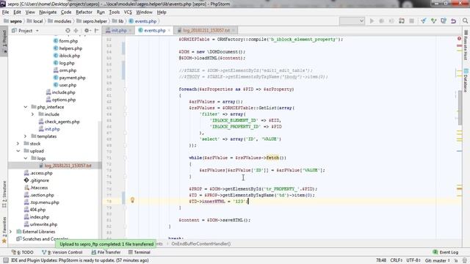Open the Terminal tool window
The height and width of the screenshot is (264, 470).
pyautogui.click(x=139, y=252)
